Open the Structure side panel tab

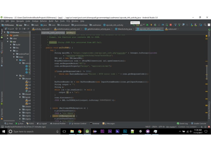[2, 48]
